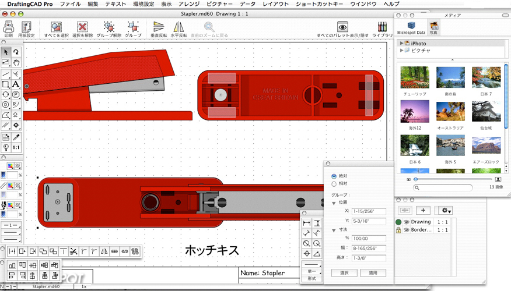Open the アレンジ menu
The image size is (511, 291).
[188, 4]
